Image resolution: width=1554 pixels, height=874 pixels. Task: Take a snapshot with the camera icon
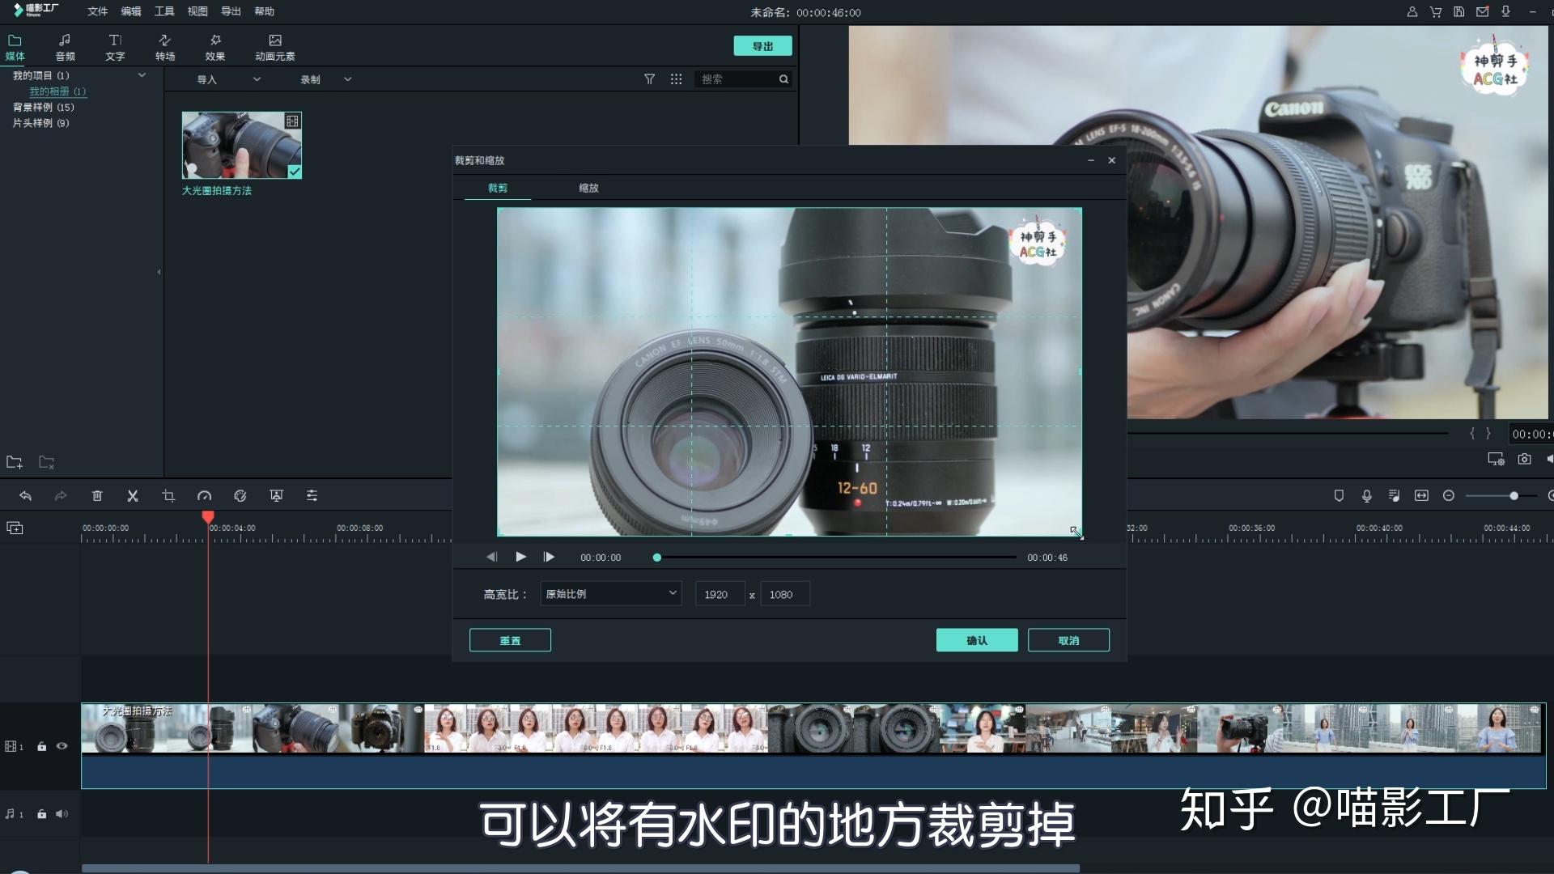(1524, 459)
